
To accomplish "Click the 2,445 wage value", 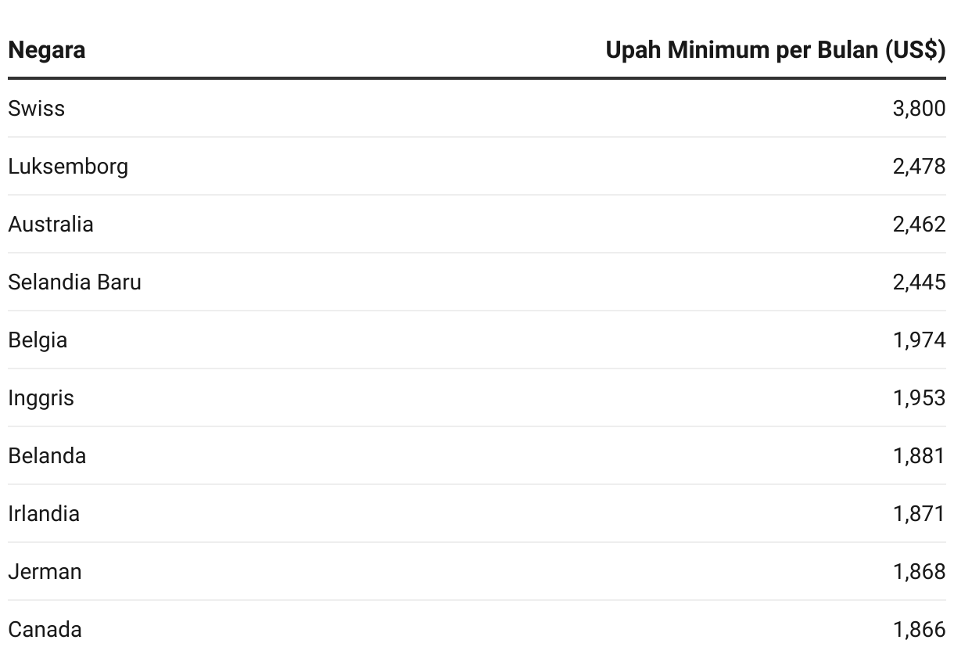I will click(x=919, y=282).
